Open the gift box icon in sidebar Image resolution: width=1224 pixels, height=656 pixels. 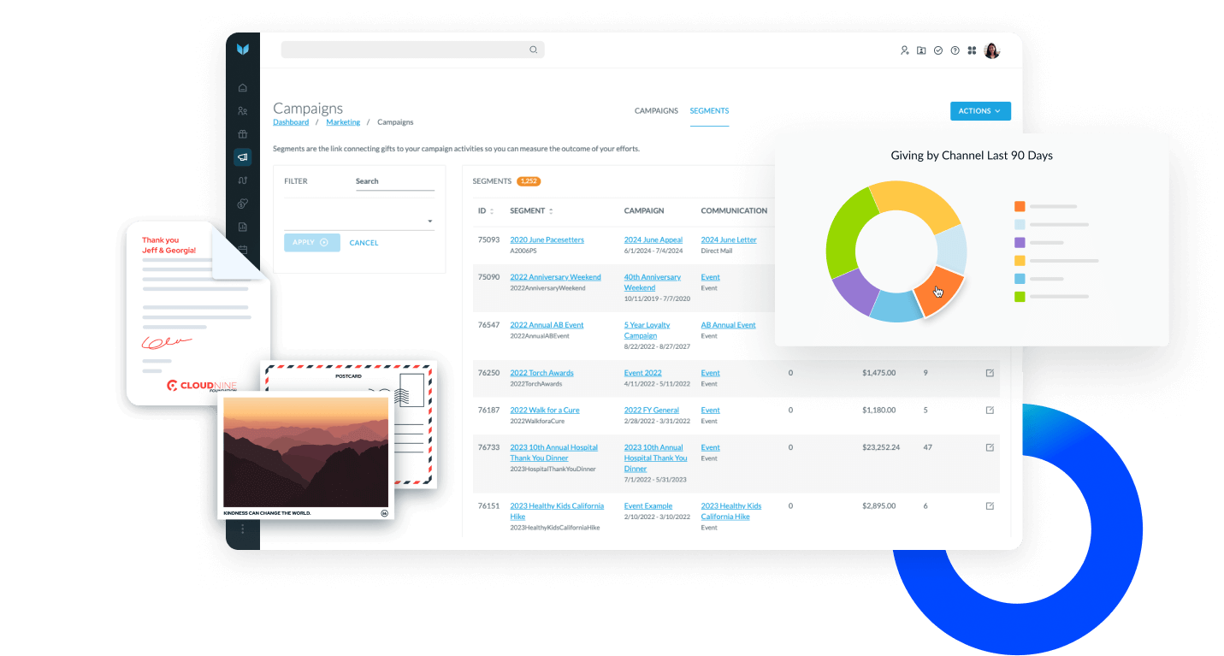coord(243,133)
